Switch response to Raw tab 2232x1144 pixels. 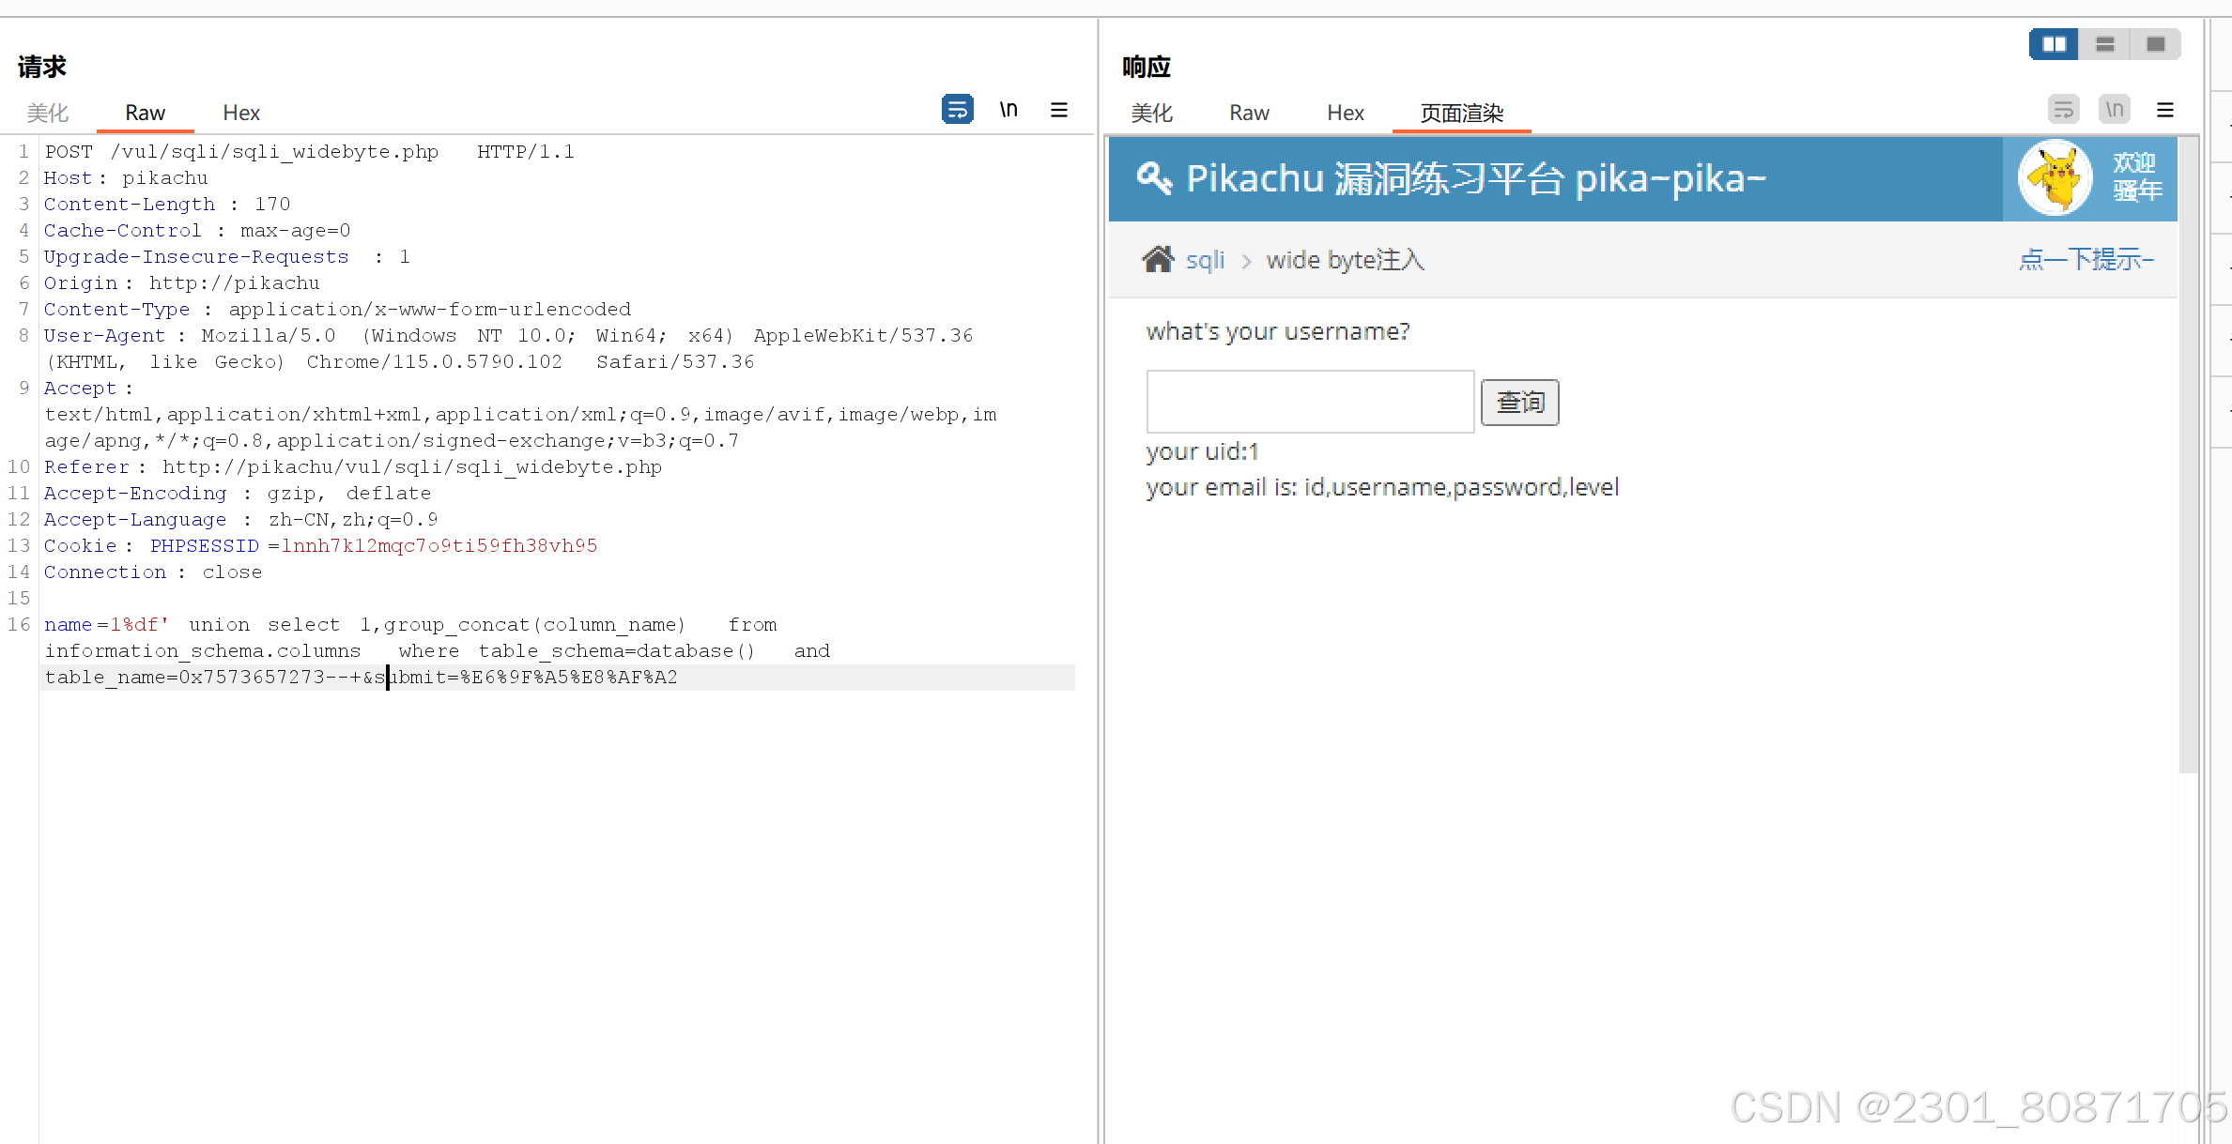pos(1249,113)
